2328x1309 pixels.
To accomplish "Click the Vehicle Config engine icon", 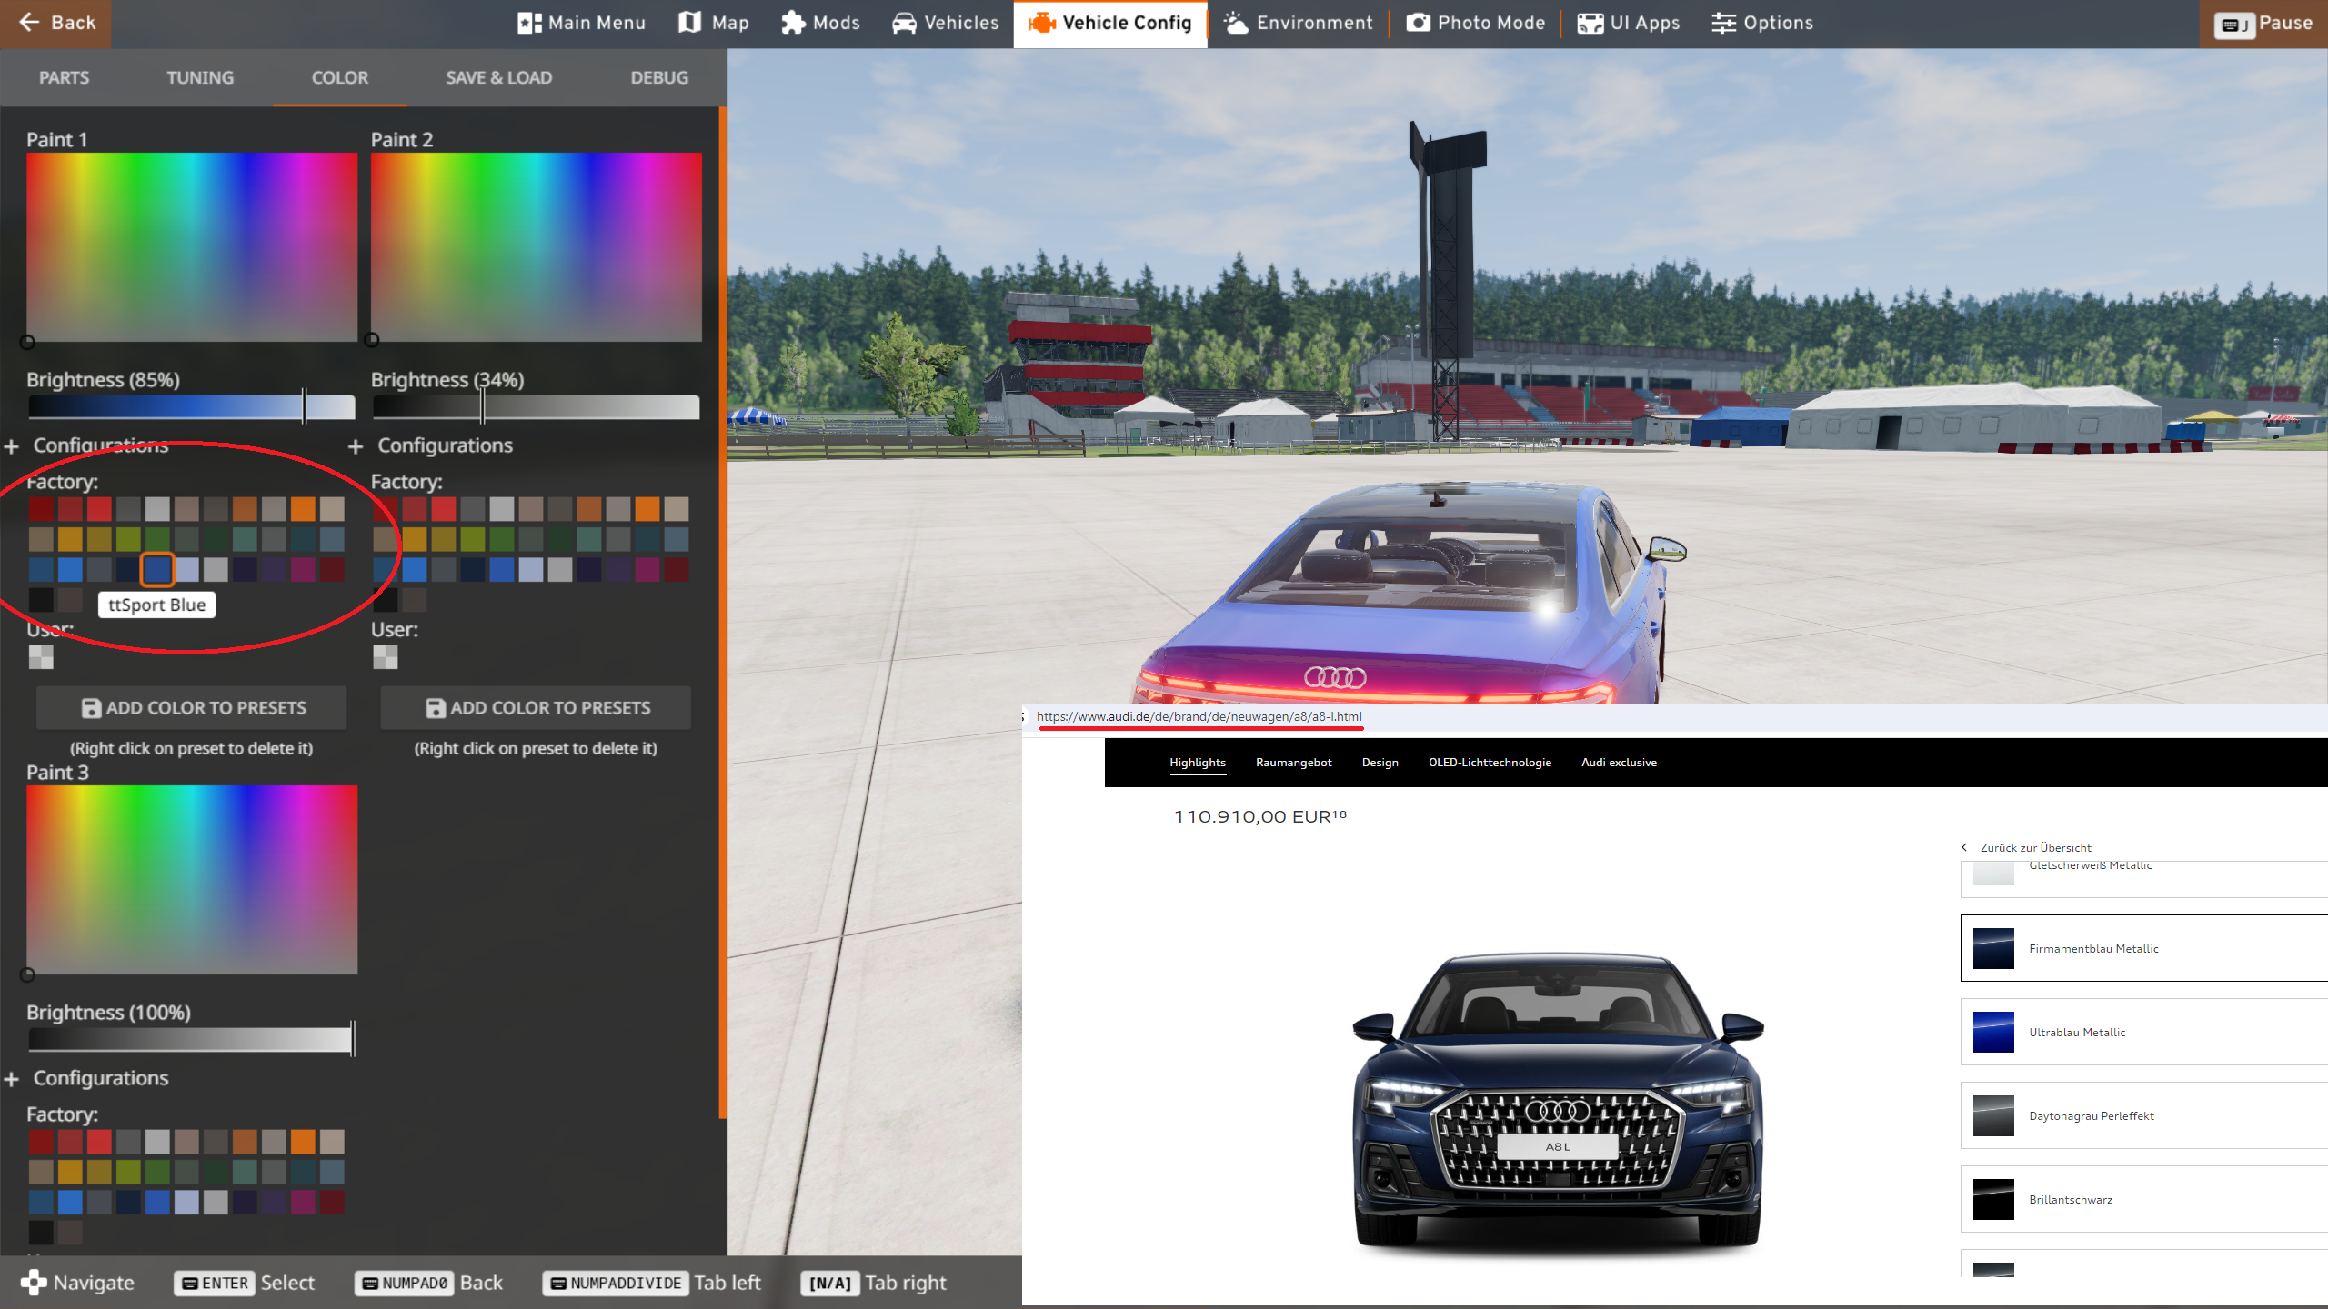I will pos(1042,23).
